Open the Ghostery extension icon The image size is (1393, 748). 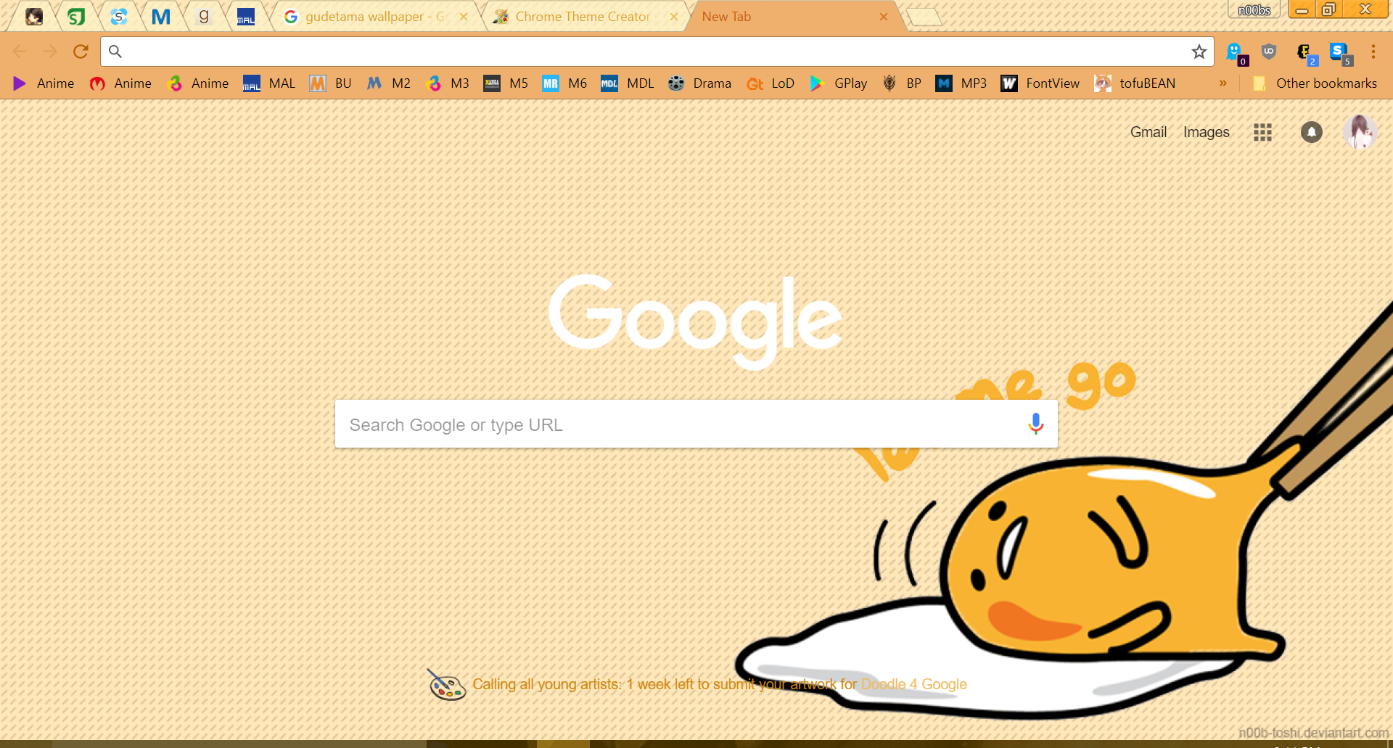pos(1236,53)
